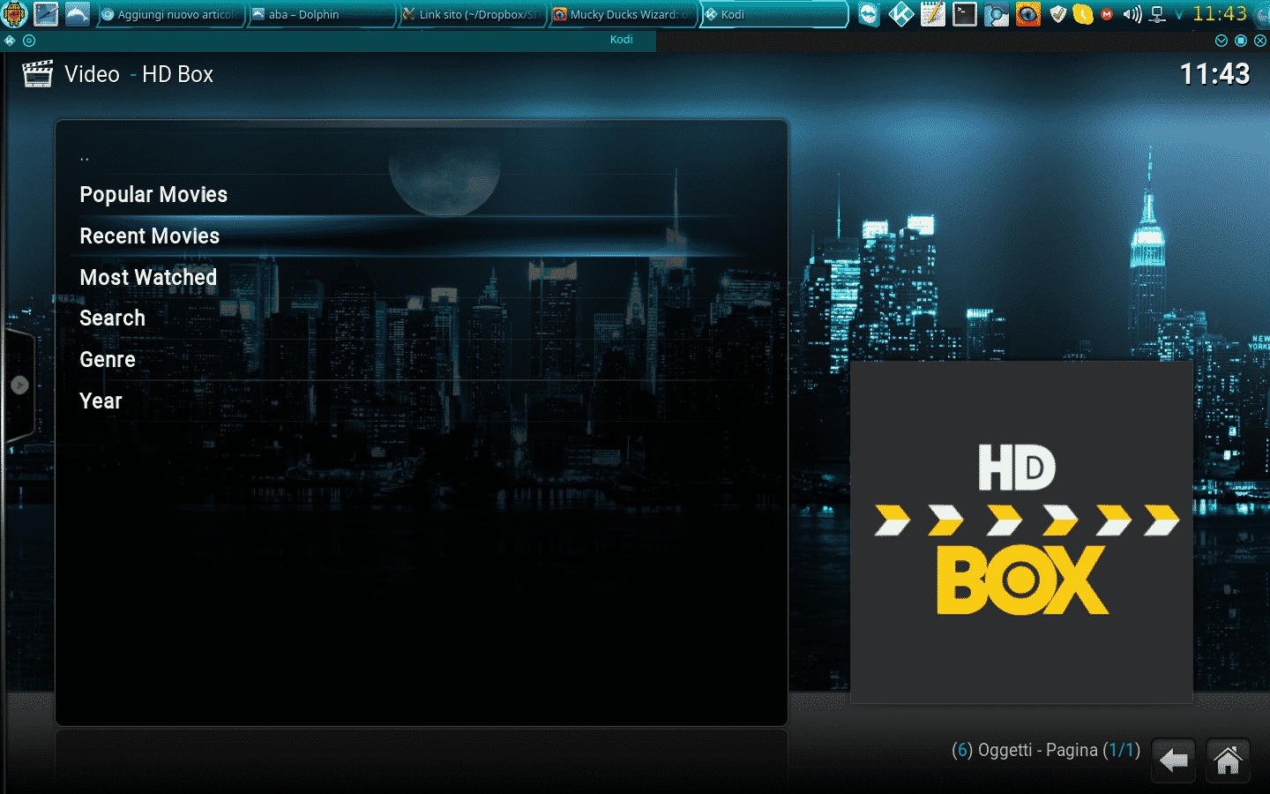Launch TeamViewer from the panel
The height and width of the screenshot is (794, 1270).
coord(870,14)
